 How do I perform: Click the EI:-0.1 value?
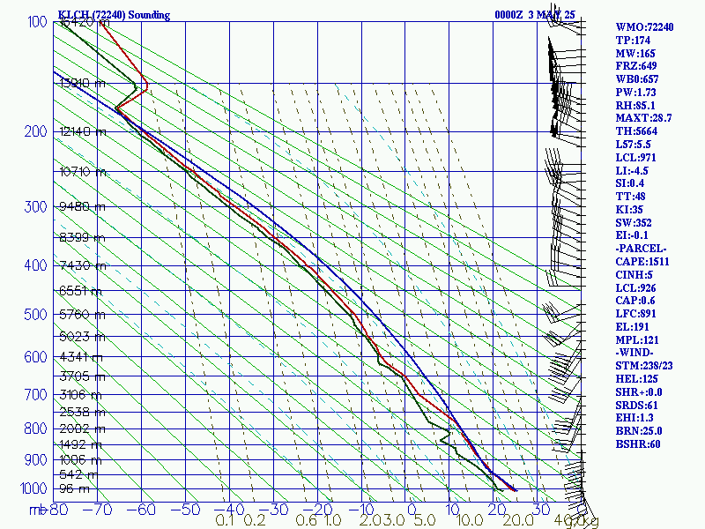point(632,235)
